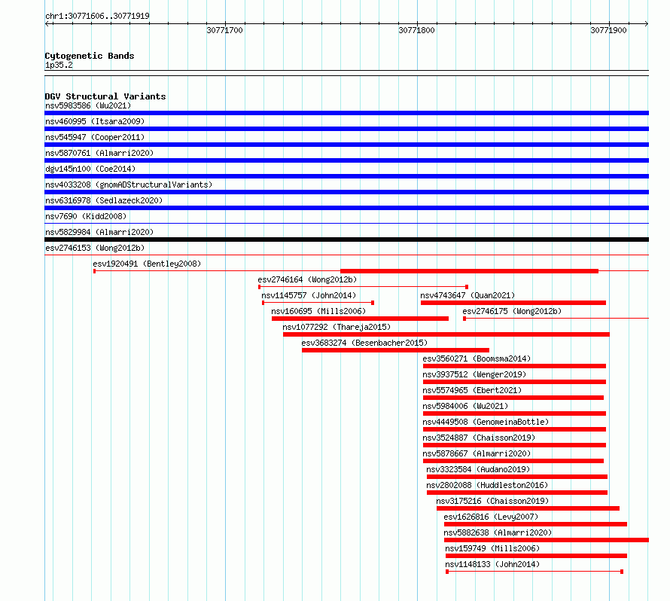Click the red bar under esv3683274
Viewport: 670px width, 601px height.
point(395,350)
